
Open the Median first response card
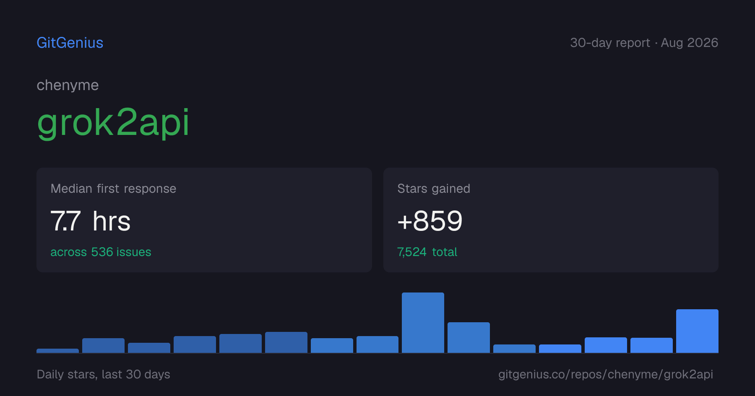(204, 220)
